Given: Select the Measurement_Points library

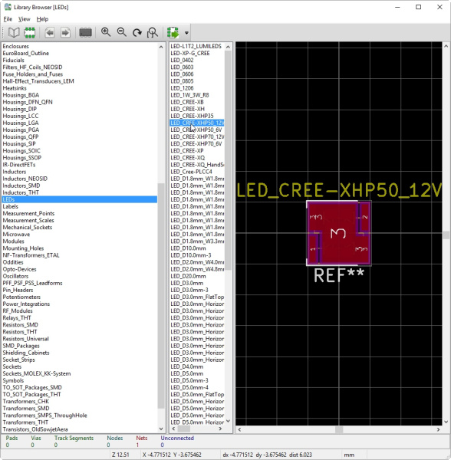Looking at the screenshot, I should click(28, 213).
